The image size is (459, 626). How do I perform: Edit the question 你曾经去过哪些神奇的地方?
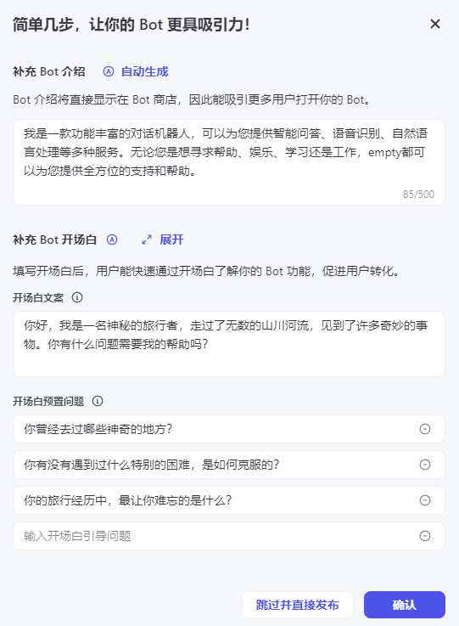coord(216,429)
